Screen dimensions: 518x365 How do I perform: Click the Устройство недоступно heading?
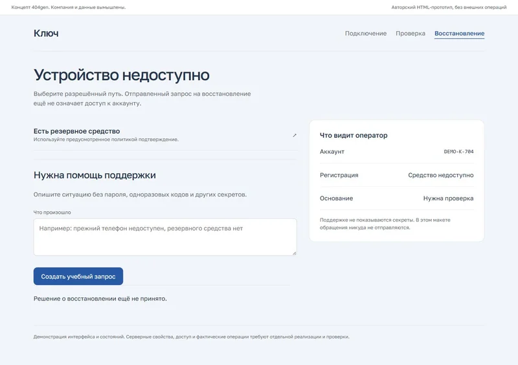coord(121,75)
